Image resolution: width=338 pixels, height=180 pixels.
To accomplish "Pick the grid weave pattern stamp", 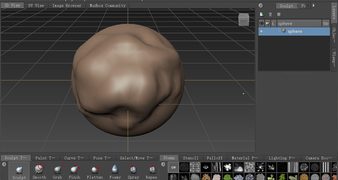I will tap(195, 167).
